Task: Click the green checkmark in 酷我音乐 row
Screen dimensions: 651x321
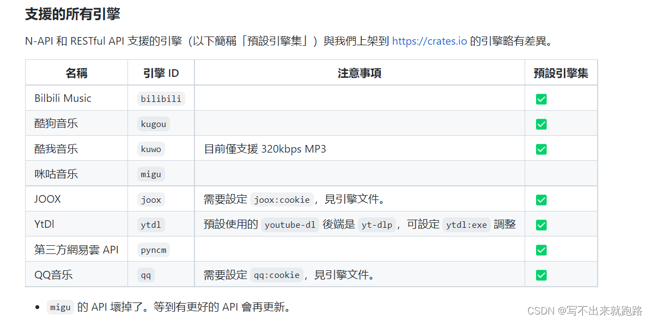Action: [541, 149]
